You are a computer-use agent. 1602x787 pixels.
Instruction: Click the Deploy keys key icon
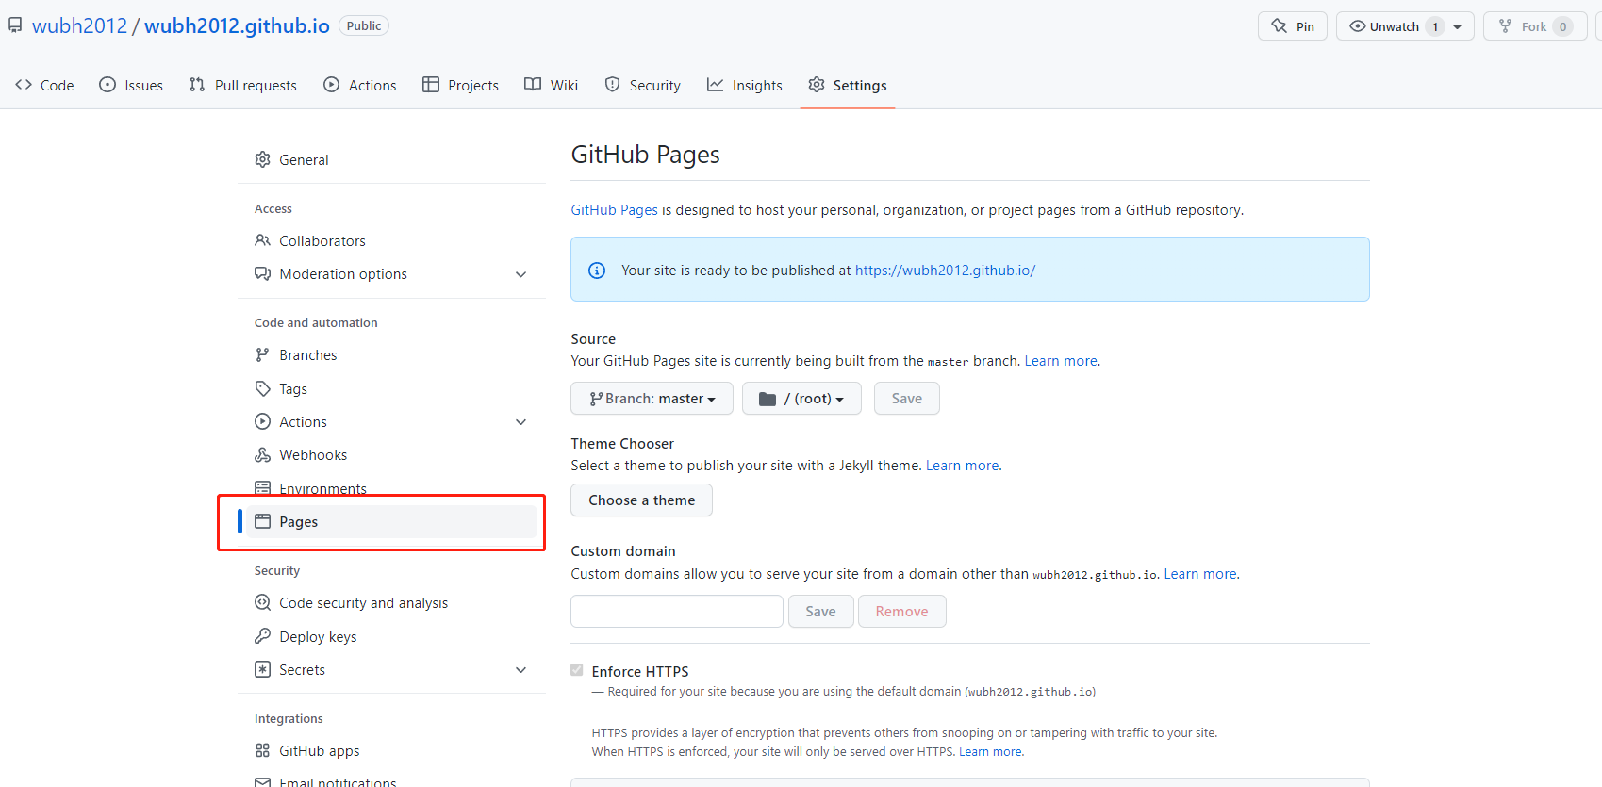tap(262, 636)
